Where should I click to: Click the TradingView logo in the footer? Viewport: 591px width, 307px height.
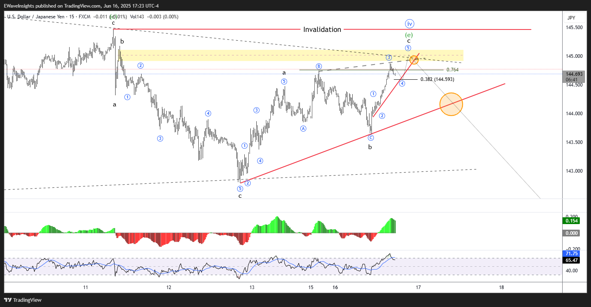[x=23, y=300]
